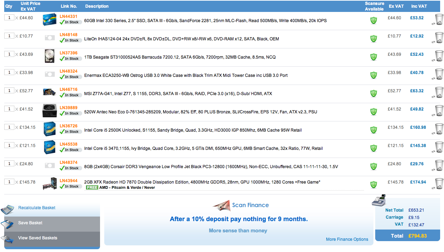Click the Carriage £9.15 value
This screenshot has height=252, width=444.
tap(414, 218)
